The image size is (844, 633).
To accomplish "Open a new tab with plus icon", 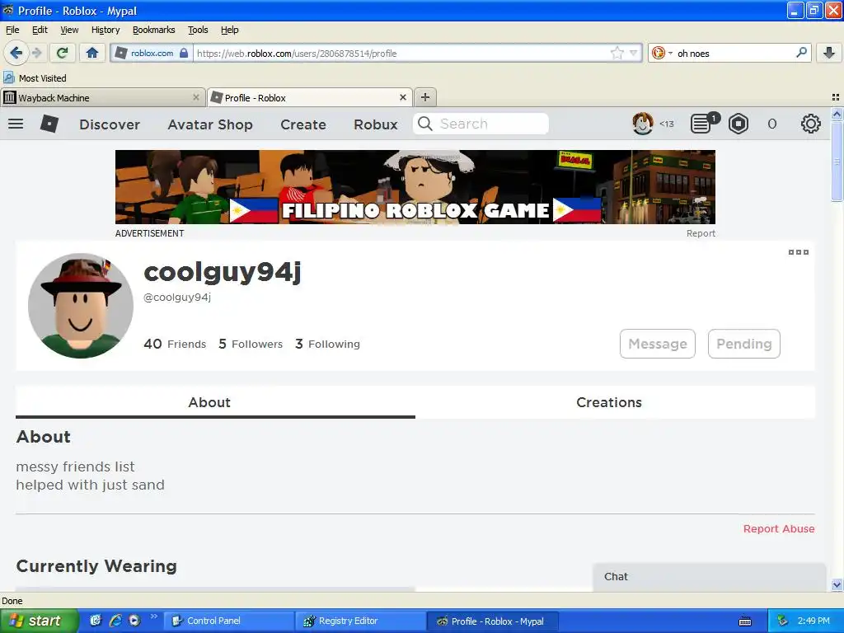I will [425, 97].
